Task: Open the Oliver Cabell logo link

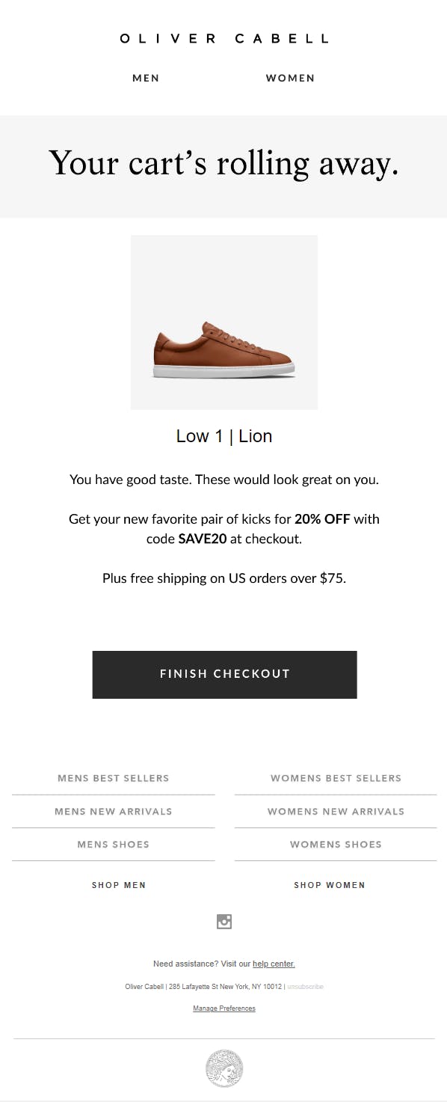Action: coord(224,38)
